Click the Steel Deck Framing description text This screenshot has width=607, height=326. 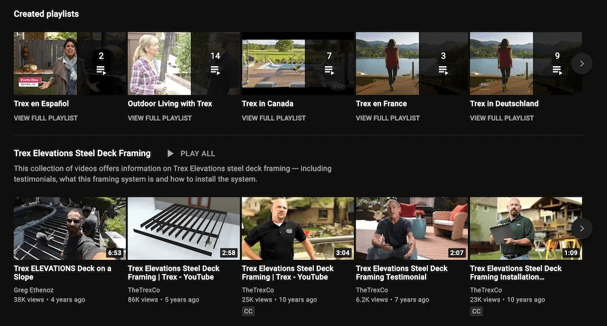tap(172, 174)
